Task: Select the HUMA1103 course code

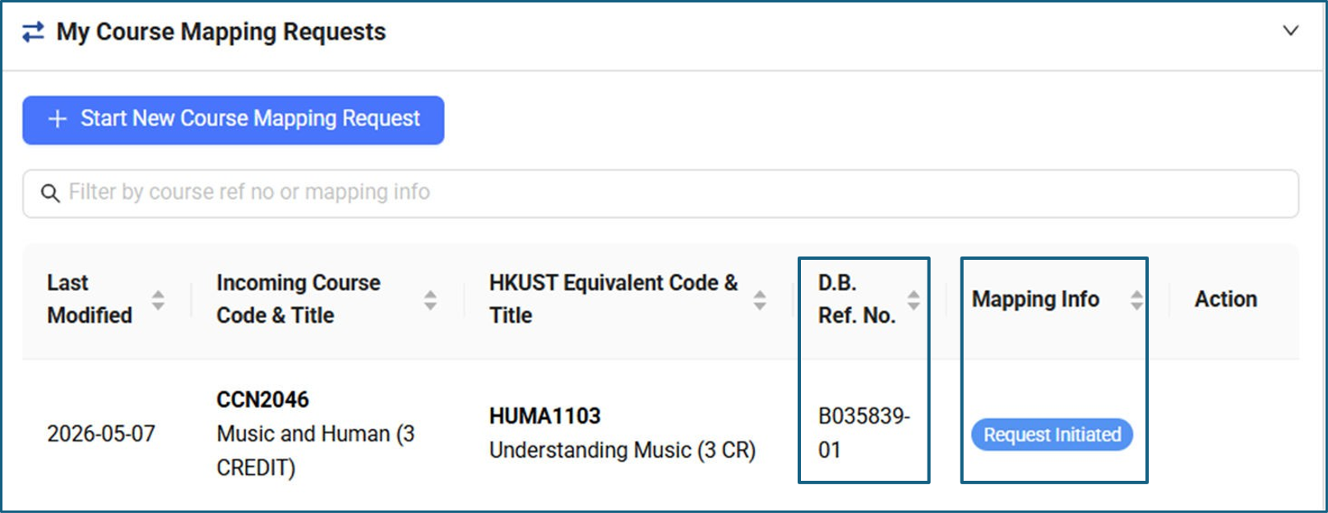Action: pos(545,416)
